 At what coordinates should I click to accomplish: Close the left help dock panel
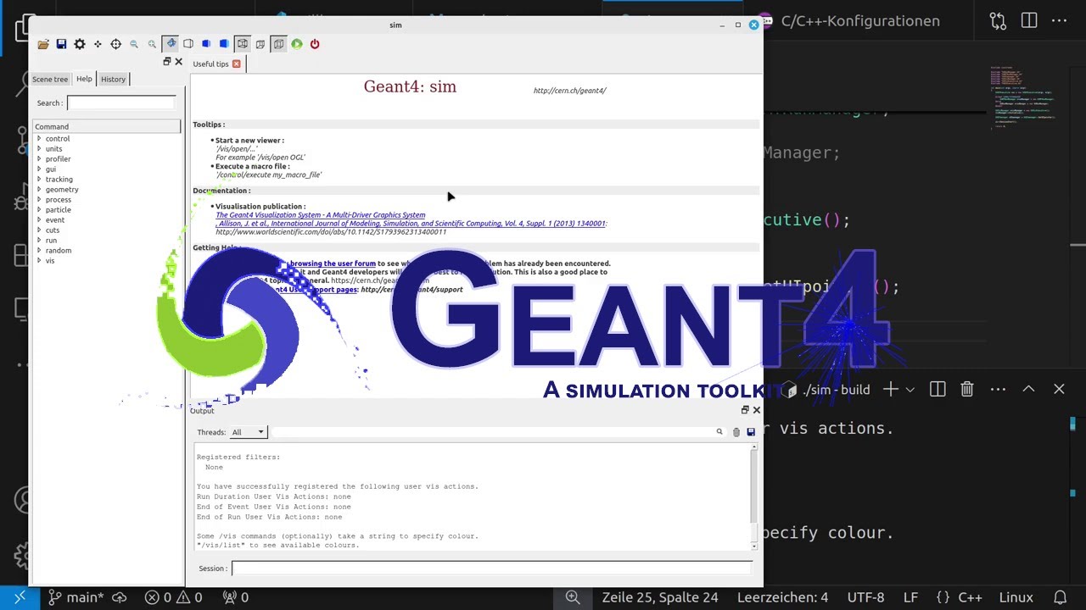tap(178, 62)
